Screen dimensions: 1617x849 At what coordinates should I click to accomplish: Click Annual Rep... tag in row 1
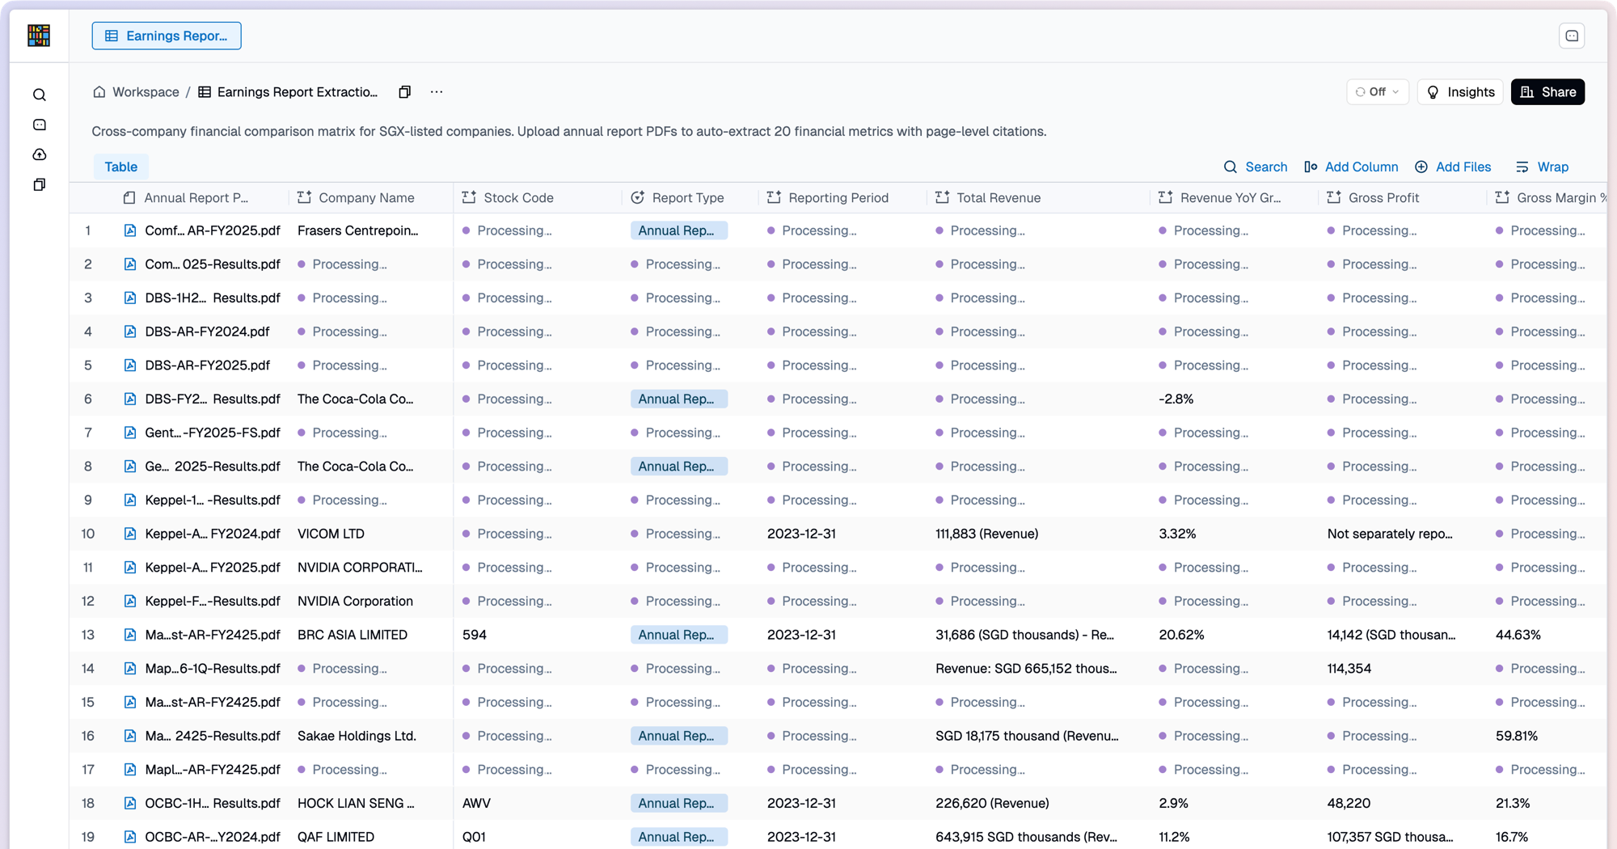click(x=678, y=230)
